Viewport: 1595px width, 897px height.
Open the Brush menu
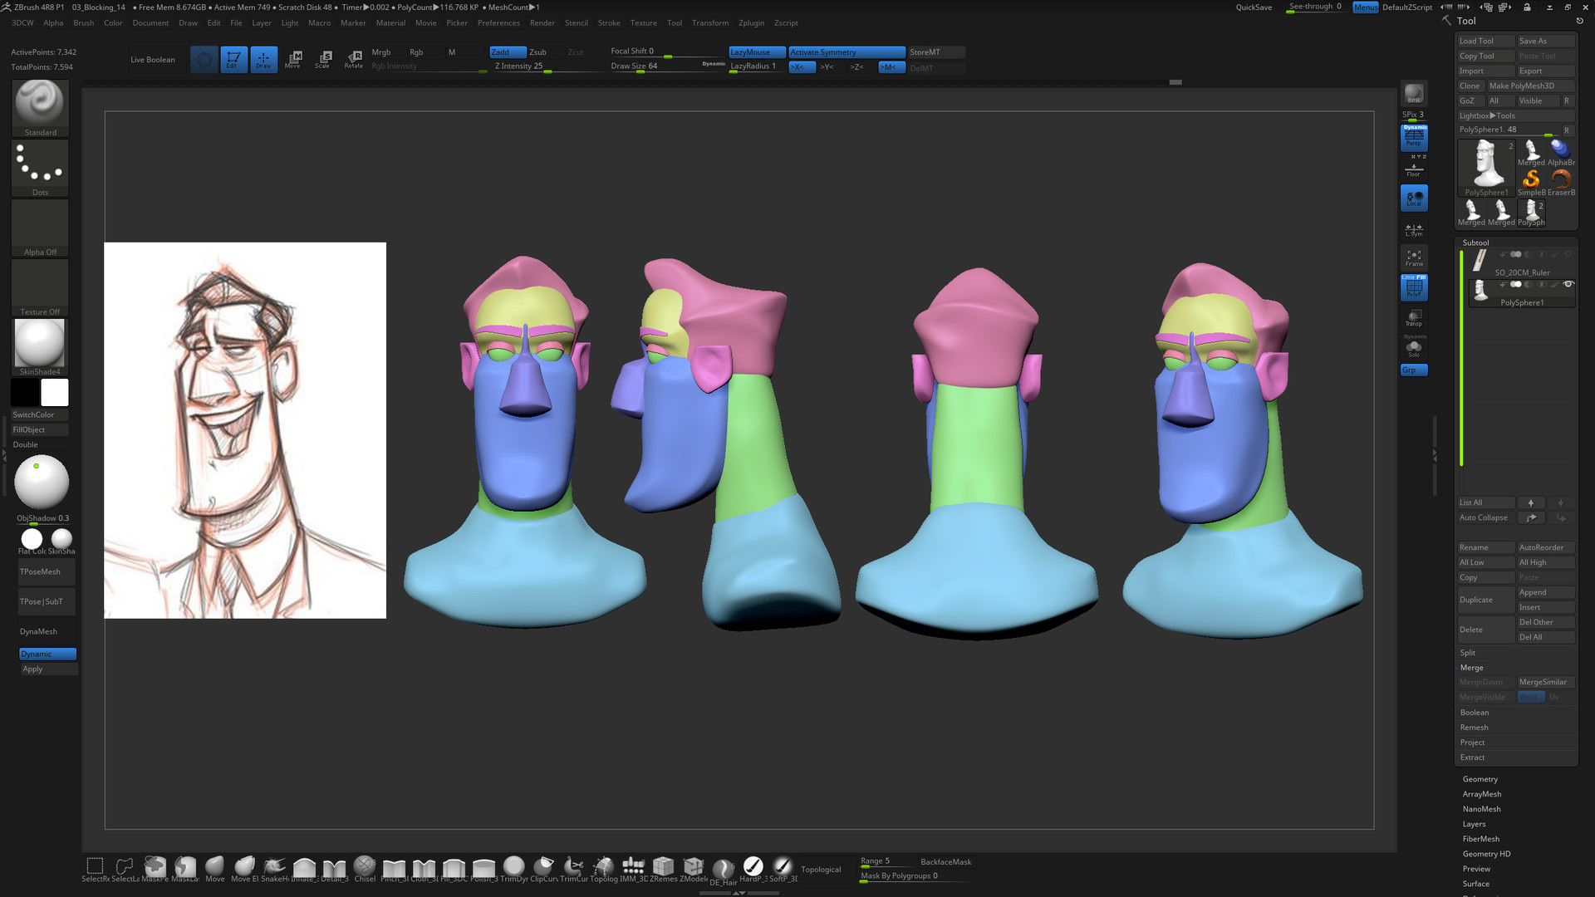84,22
